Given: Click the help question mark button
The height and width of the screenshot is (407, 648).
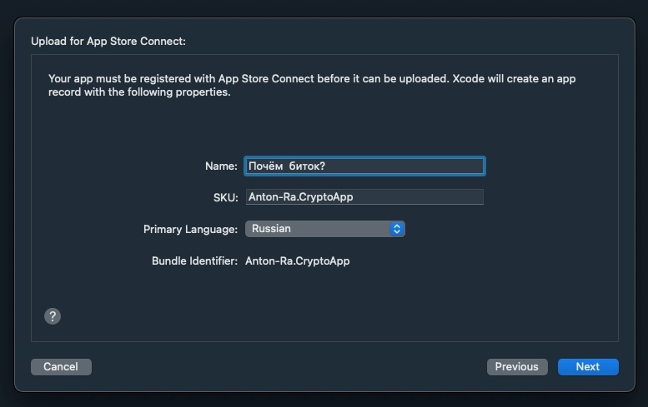Looking at the screenshot, I should click(x=53, y=316).
